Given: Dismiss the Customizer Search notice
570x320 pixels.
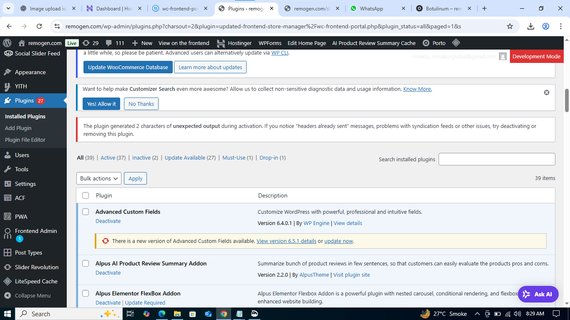Looking at the screenshot, I should (547, 92).
